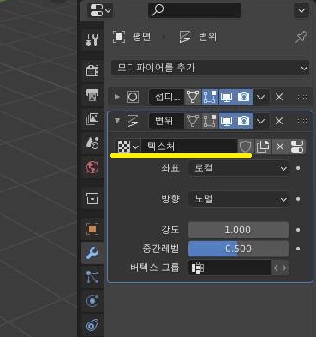Animate the 방향 property dot
This screenshot has width=316, height=337.
tap(298, 199)
